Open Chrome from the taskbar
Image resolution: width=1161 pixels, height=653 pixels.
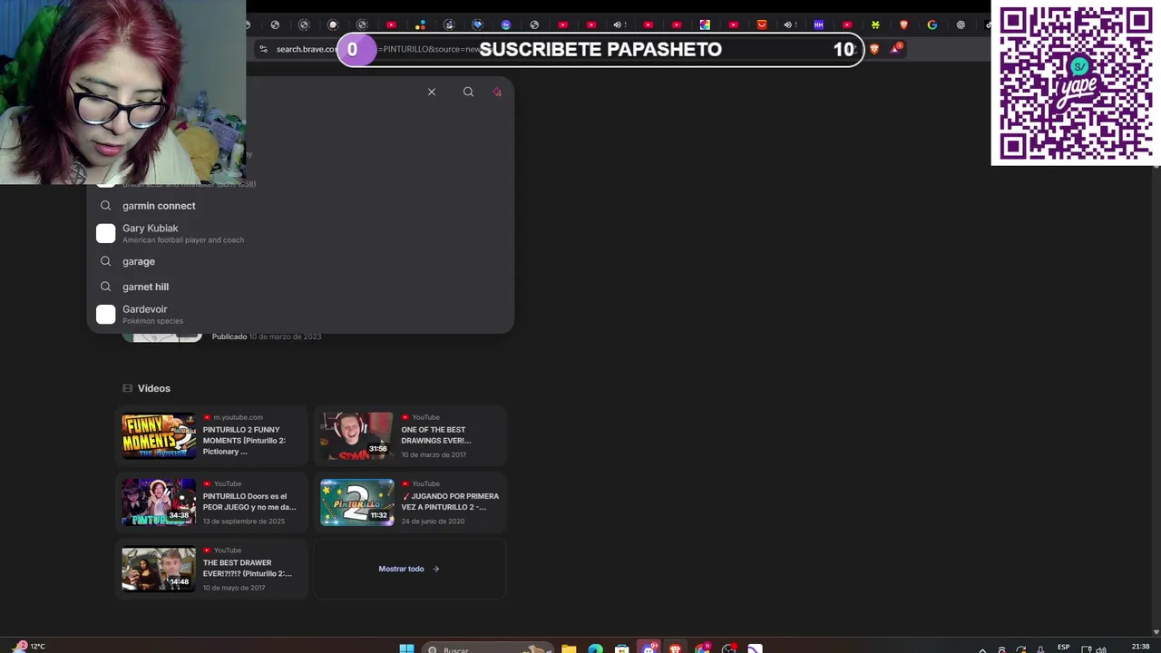coord(702,648)
